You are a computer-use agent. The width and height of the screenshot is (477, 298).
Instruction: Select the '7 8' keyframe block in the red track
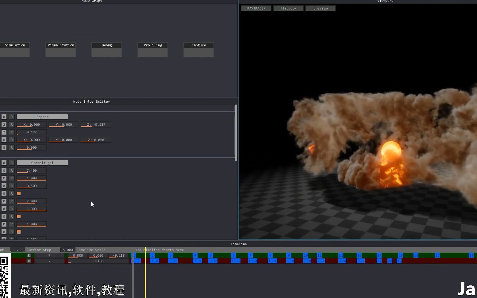pyautogui.click(x=197, y=261)
